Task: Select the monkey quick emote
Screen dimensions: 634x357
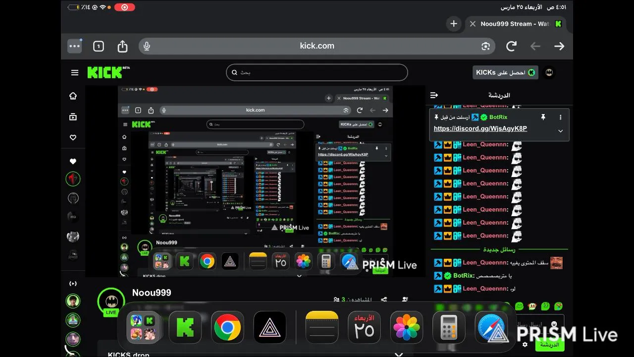Action: pos(532,306)
